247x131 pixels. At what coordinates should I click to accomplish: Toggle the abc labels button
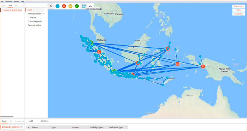tap(90, 6)
